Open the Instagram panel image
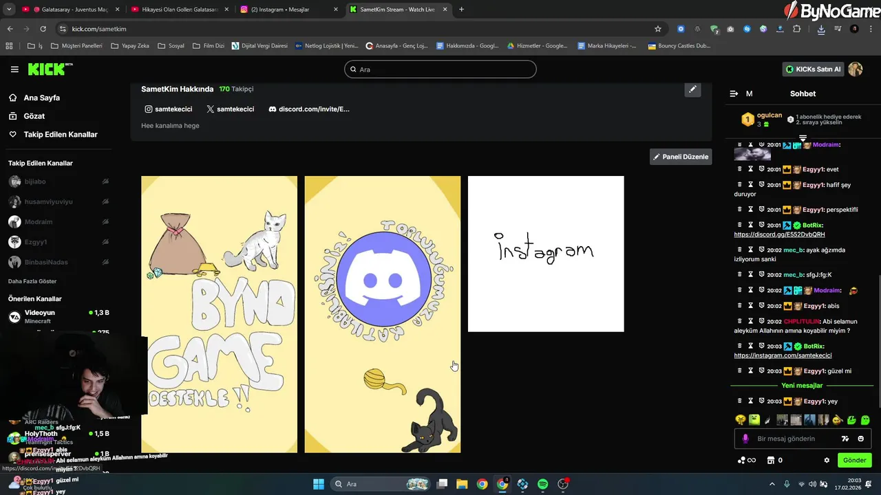The image size is (881, 495). point(546,254)
